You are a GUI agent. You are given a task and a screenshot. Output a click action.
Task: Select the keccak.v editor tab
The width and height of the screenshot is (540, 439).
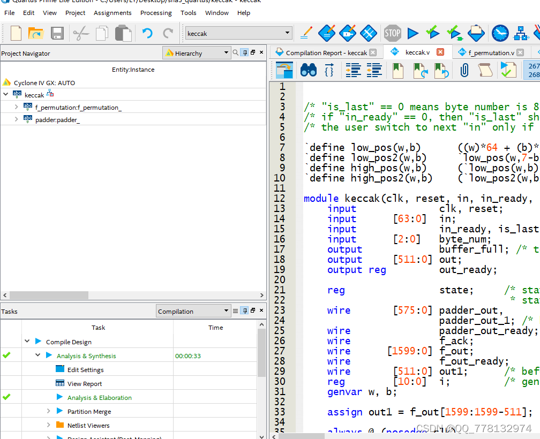417,52
